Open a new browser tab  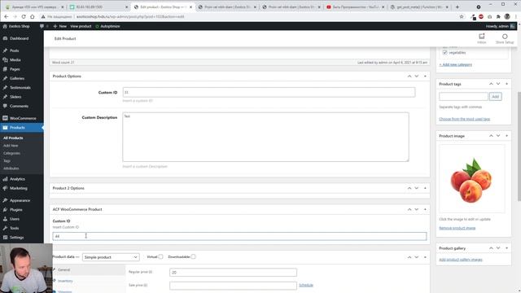tap(458, 7)
